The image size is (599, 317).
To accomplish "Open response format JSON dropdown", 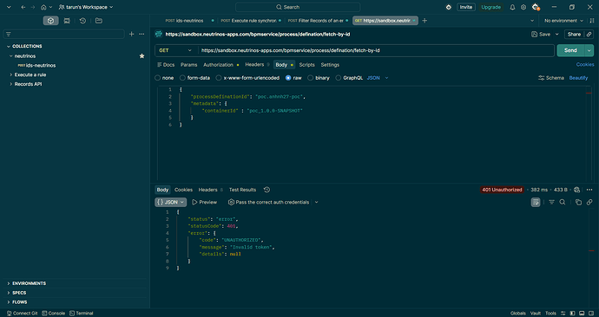I will pos(170,202).
